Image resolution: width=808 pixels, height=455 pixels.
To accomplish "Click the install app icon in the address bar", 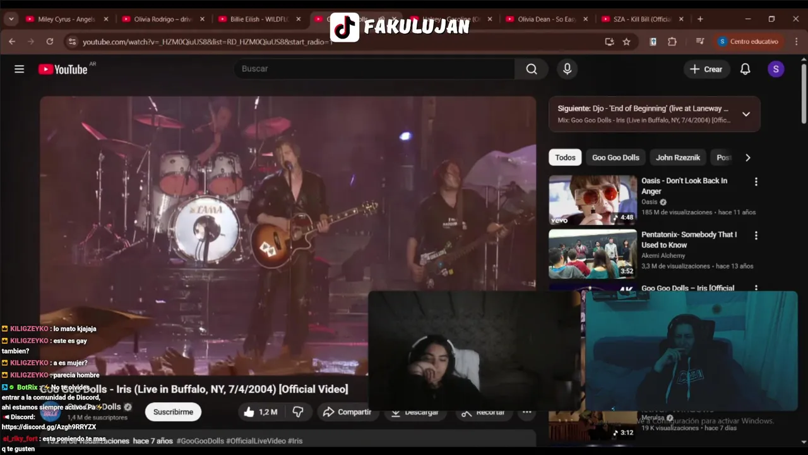I will tap(609, 42).
